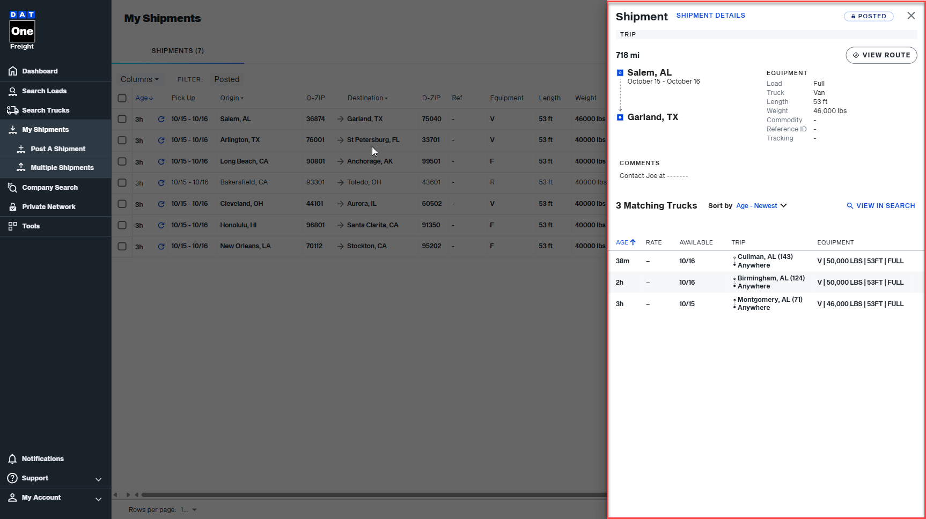
Task: Expand the My Account menu chevron
Action: coord(98,499)
